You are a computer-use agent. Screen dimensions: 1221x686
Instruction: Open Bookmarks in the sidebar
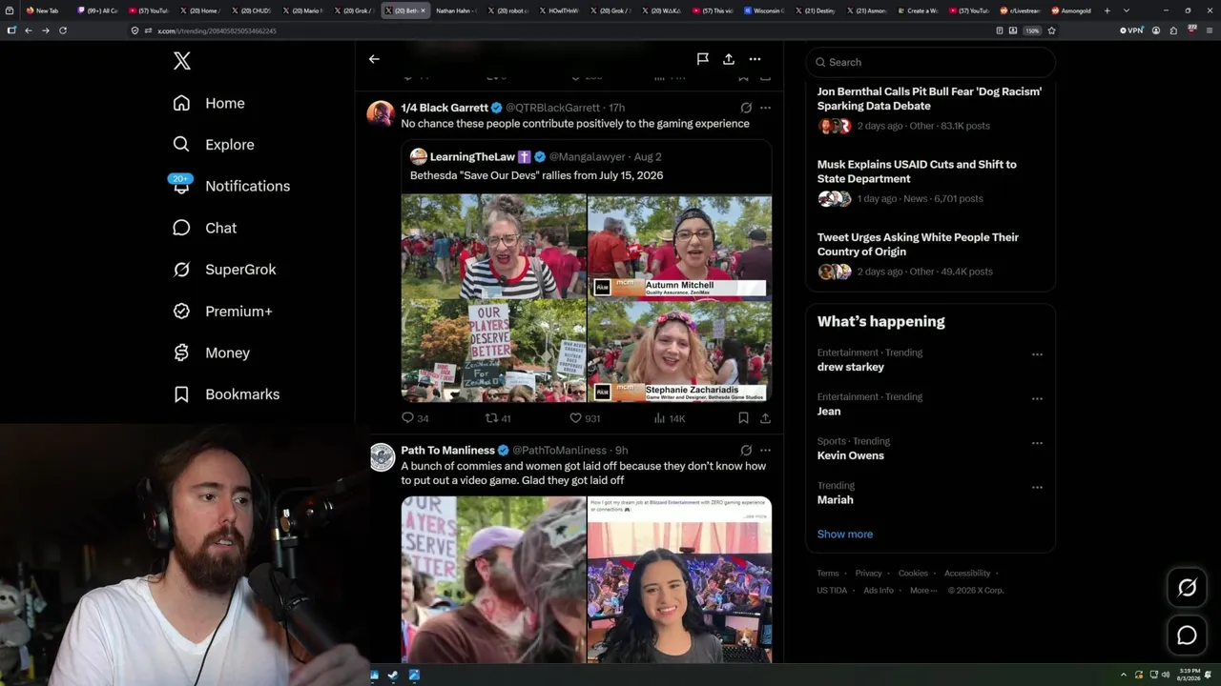tap(226, 394)
